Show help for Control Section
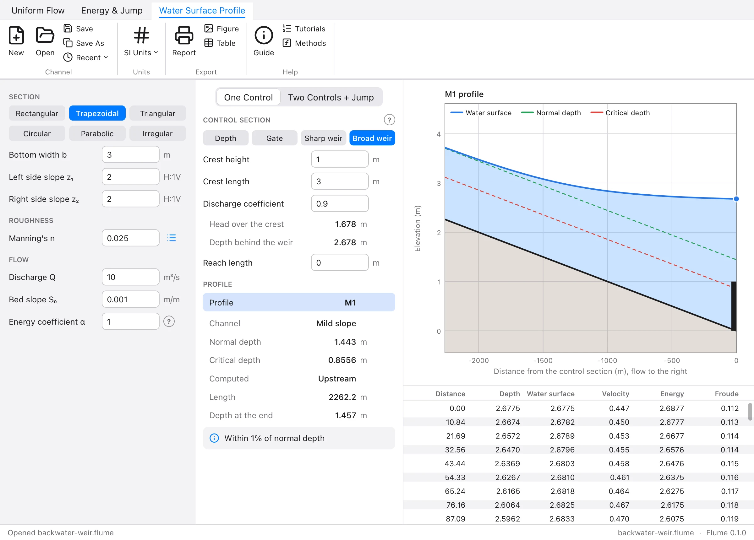754x540 pixels. click(389, 120)
